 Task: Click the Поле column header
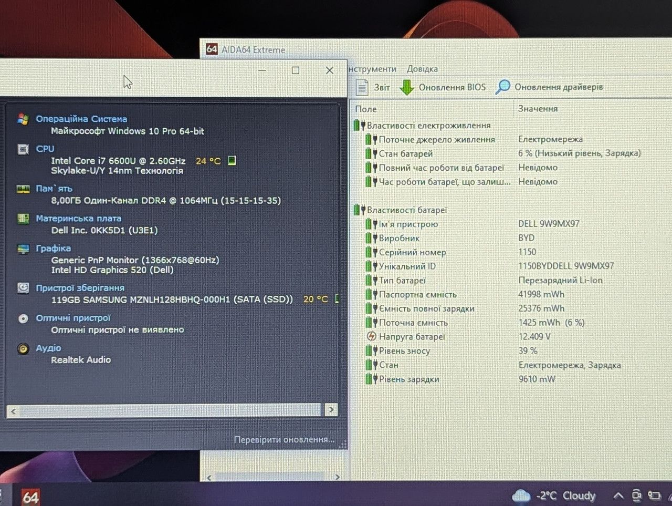coord(366,109)
